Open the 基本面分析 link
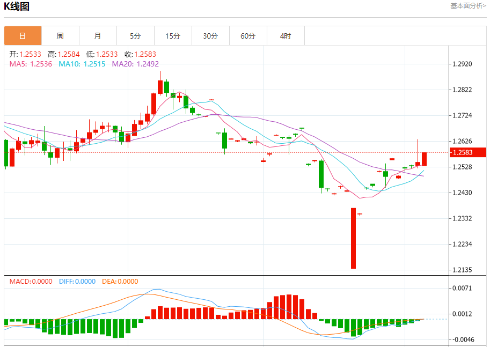 (x=468, y=5)
